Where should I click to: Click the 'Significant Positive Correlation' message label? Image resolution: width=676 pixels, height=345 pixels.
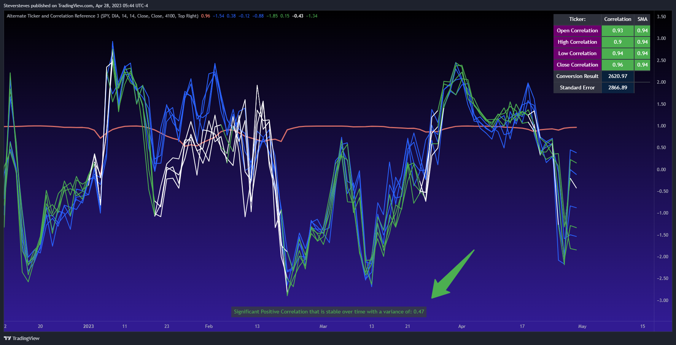point(329,312)
